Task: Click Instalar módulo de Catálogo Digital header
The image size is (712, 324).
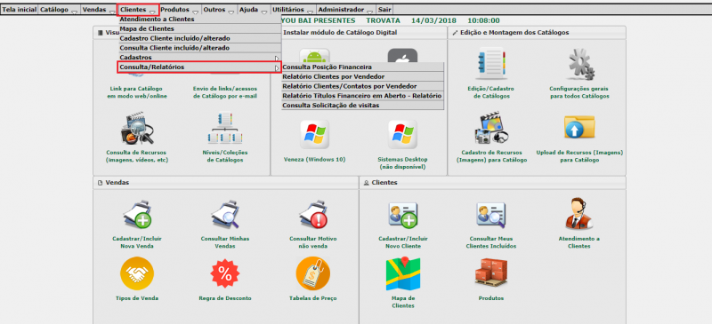Action: pos(340,33)
